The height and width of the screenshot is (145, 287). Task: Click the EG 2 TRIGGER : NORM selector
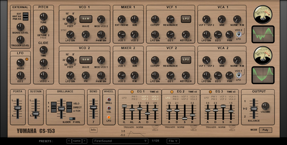[174, 127]
